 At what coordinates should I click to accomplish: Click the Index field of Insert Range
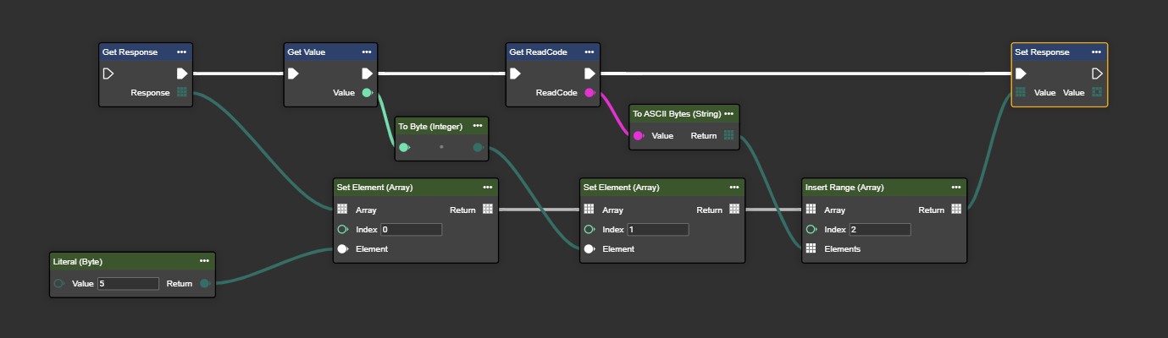[x=879, y=230]
